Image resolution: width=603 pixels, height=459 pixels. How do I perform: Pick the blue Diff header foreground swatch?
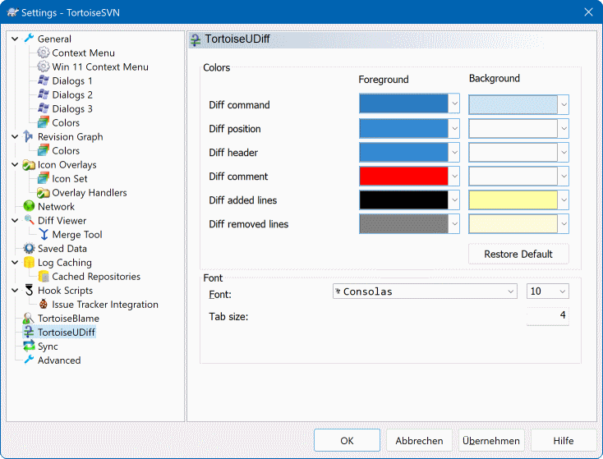click(403, 152)
